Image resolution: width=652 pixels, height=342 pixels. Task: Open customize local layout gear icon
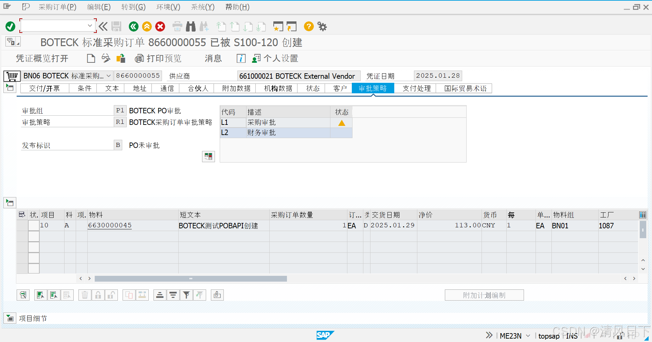[x=322, y=26]
